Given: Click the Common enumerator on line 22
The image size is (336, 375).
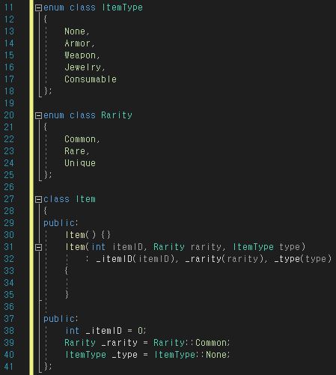Looking at the screenshot, I should (80, 139).
